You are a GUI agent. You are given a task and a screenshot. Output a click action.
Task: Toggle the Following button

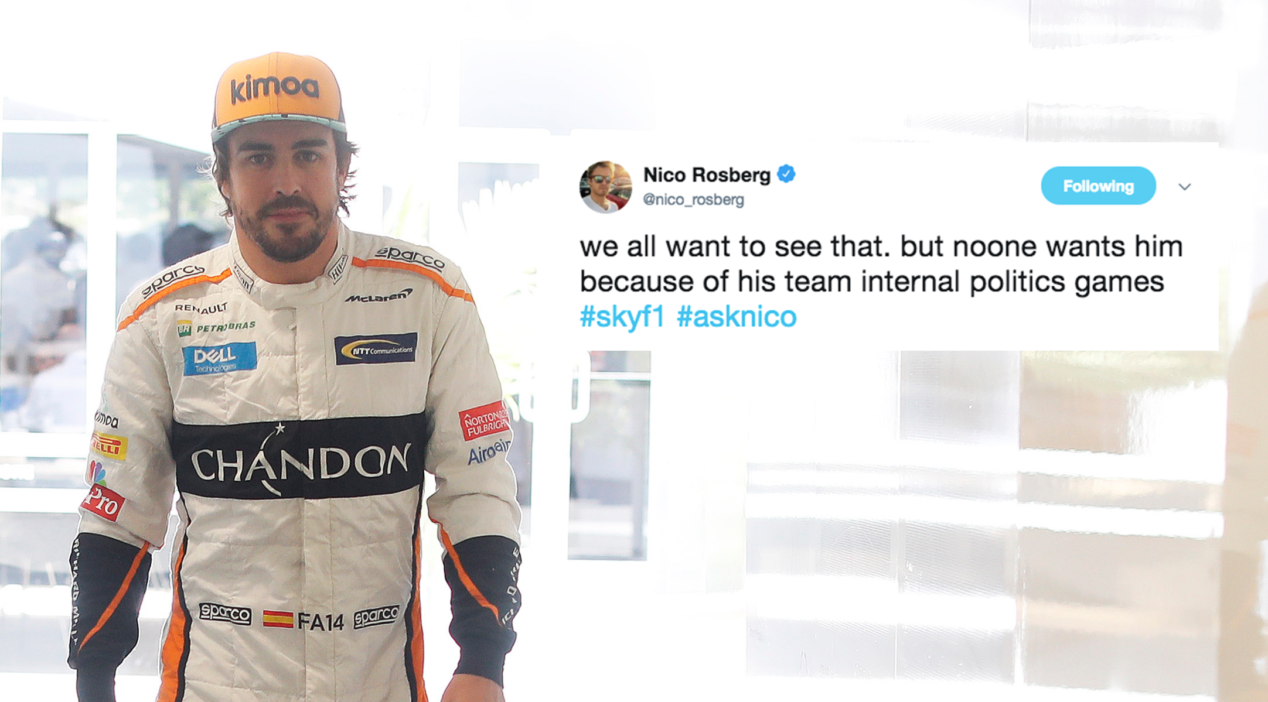[1098, 186]
